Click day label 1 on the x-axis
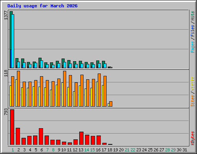The width and height of the screenshot is (197, 154). (x=13, y=150)
